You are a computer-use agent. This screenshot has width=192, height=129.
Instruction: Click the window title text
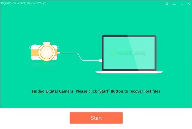click(24, 3)
